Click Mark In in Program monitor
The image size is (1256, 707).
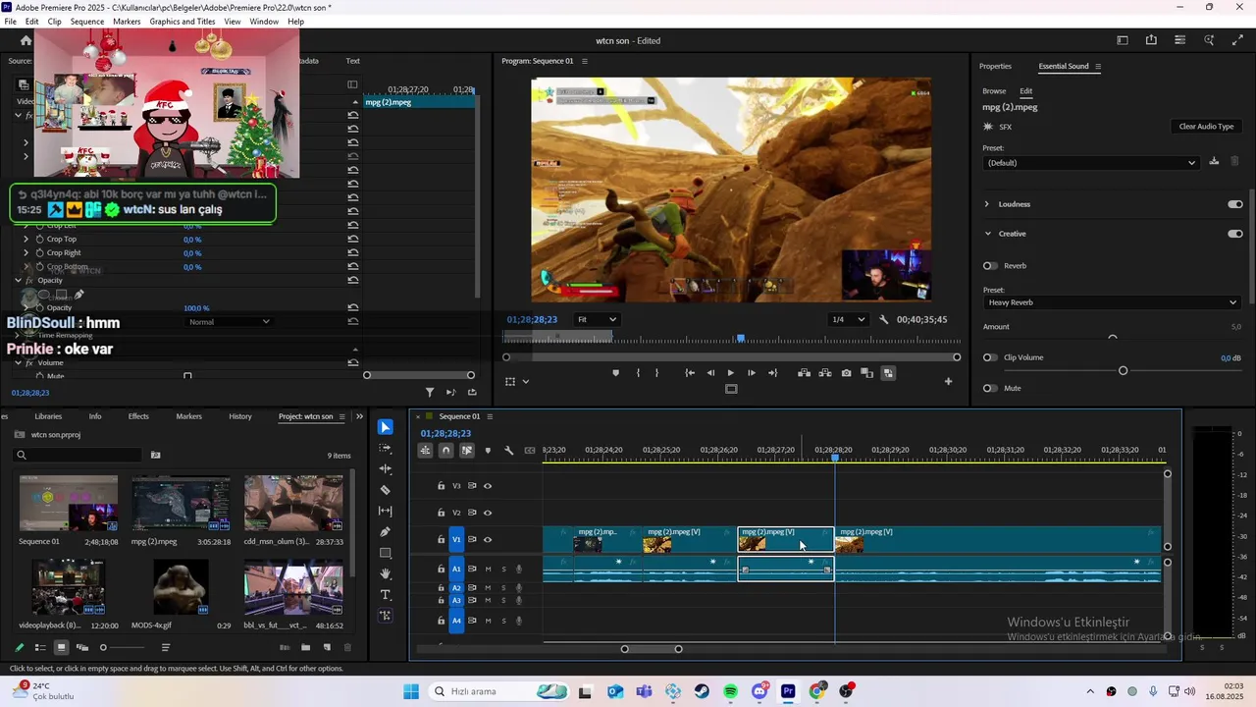point(638,373)
